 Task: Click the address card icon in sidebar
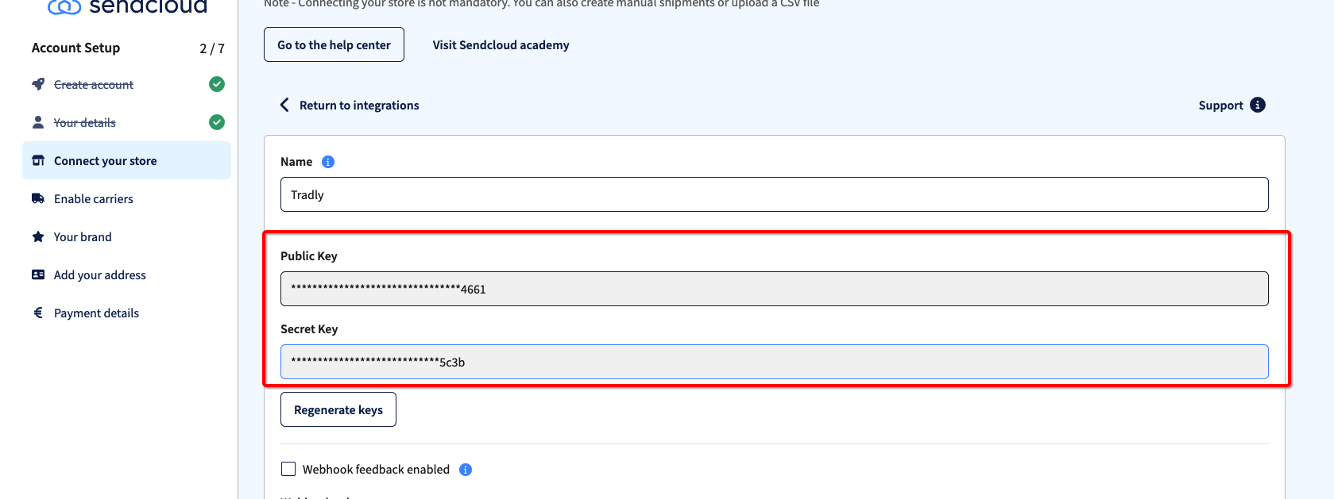pos(38,275)
